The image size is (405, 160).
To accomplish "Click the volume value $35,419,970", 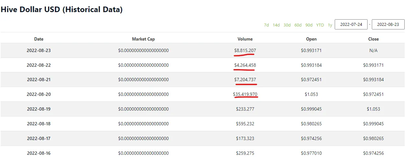I will pos(245,94).
